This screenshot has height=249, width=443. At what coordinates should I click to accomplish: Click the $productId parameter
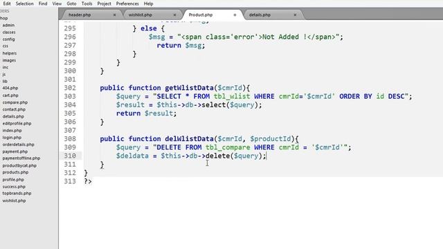pos(271,139)
